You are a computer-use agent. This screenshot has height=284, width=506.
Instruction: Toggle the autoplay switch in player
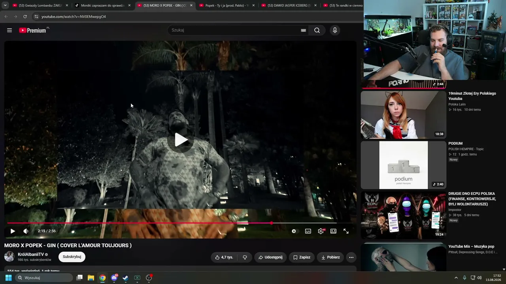click(x=294, y=231)
